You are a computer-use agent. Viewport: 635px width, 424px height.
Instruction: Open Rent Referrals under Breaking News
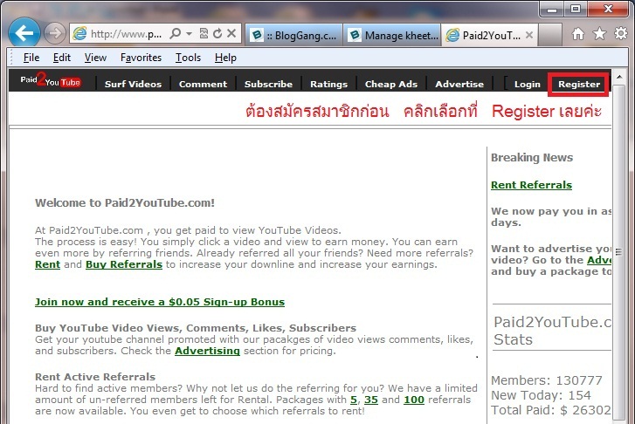point(531,185)
